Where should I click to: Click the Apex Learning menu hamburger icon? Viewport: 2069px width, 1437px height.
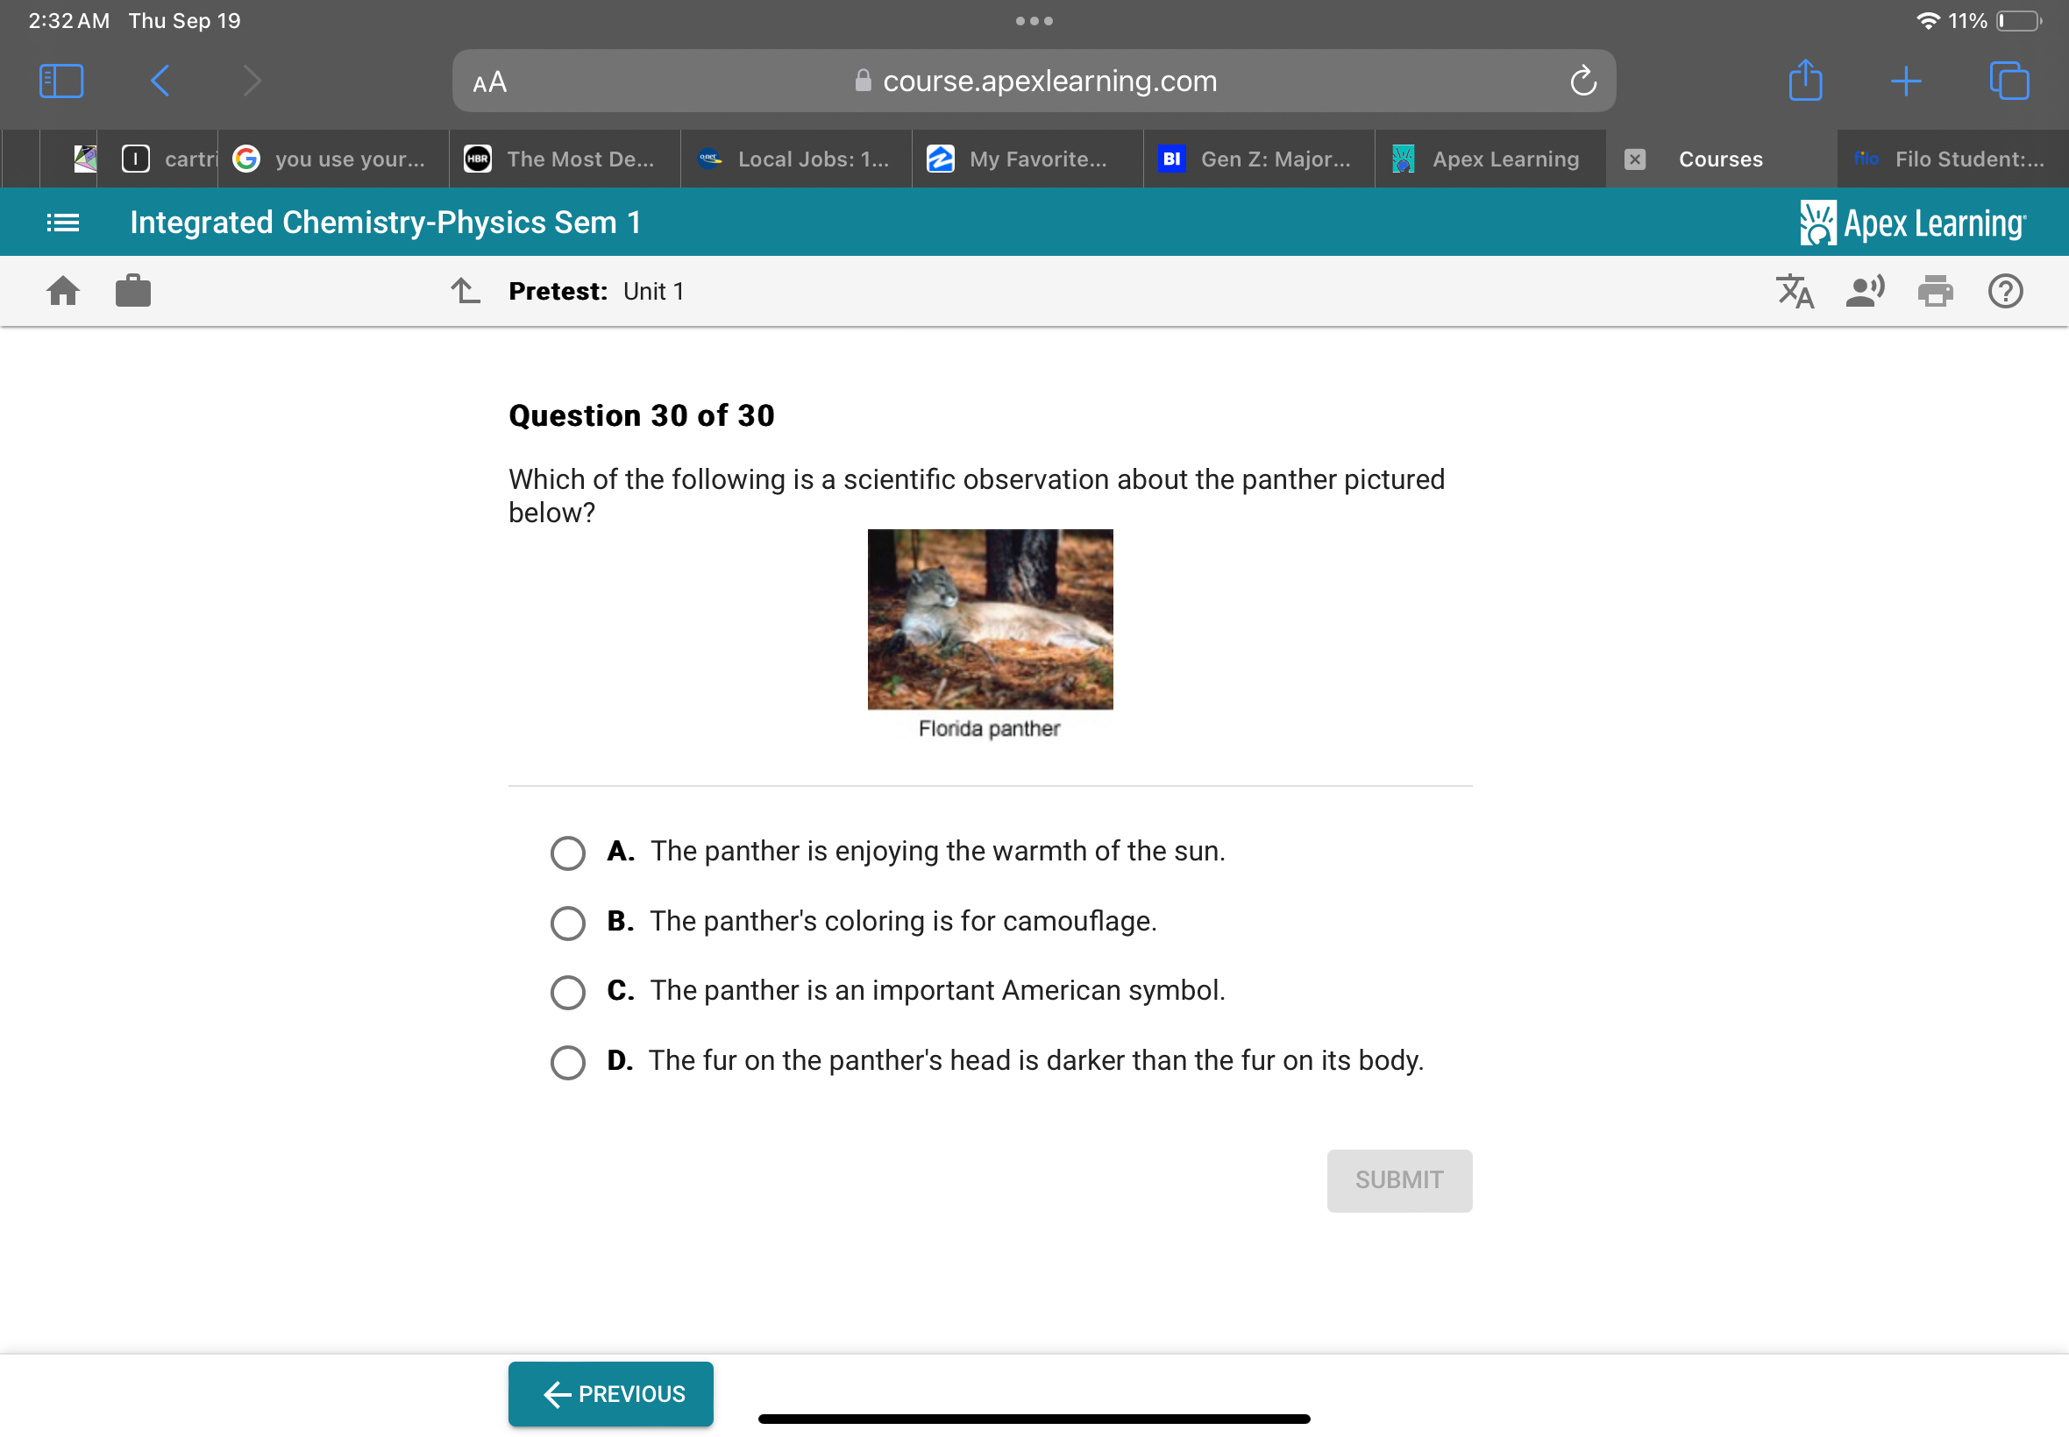60,222
